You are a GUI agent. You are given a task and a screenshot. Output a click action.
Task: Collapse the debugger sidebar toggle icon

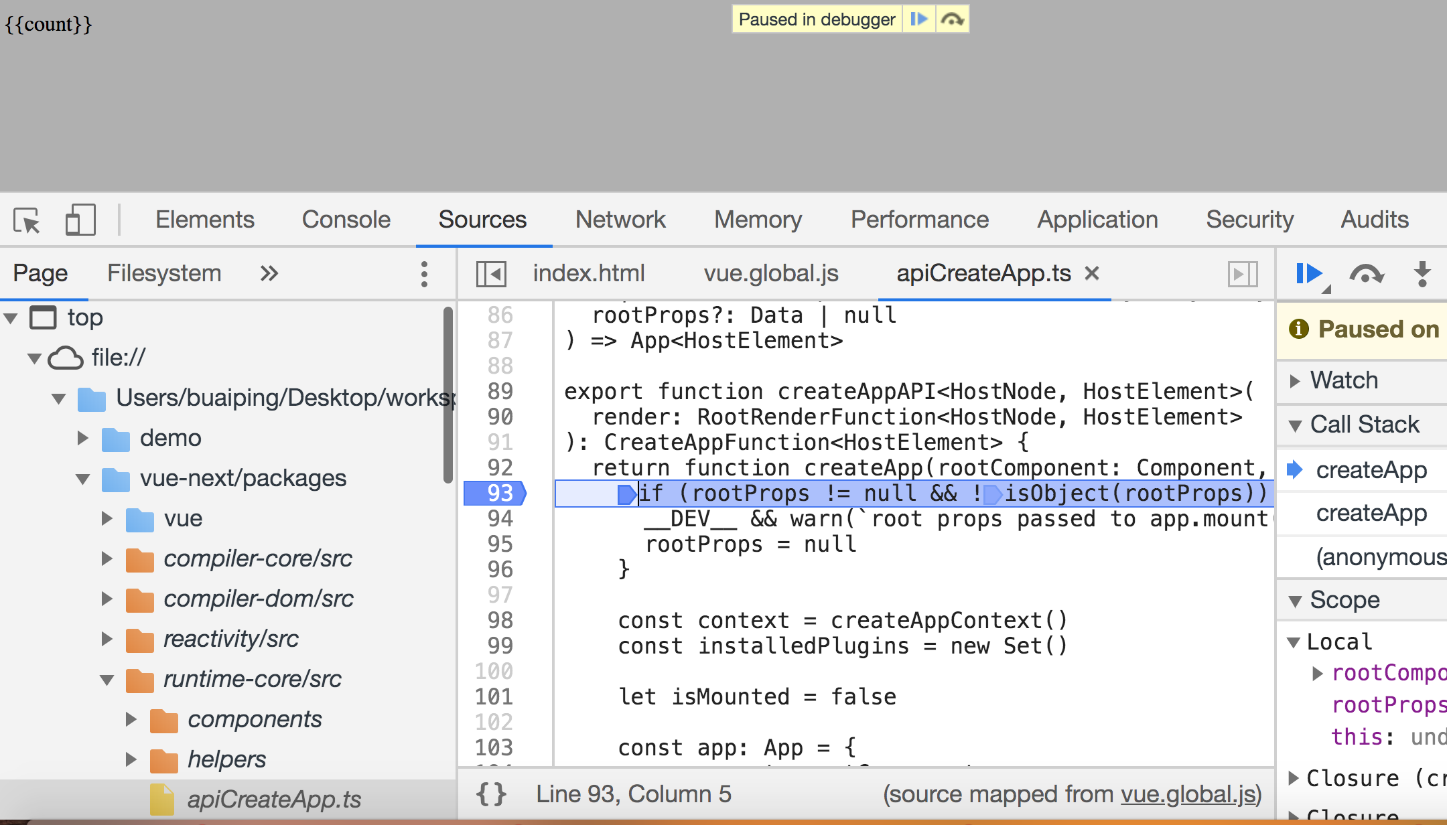tap(1242, 274)
